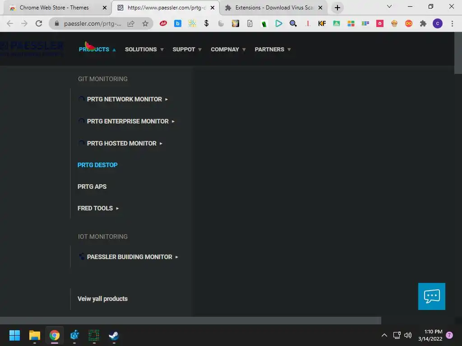Click the green play triangle extension
The height and width of the screenshot is (346, 462).
click(x=279, y=23)
